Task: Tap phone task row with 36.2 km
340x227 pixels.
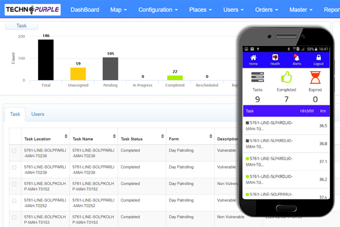Action: [286, 179]
